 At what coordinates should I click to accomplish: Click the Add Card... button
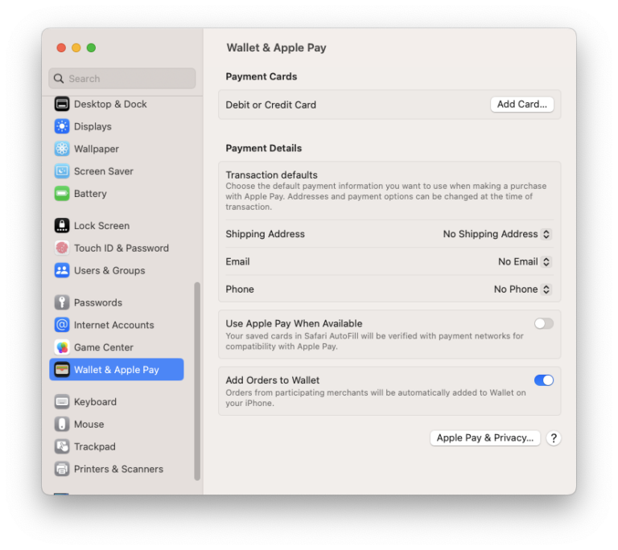point(521,105)
